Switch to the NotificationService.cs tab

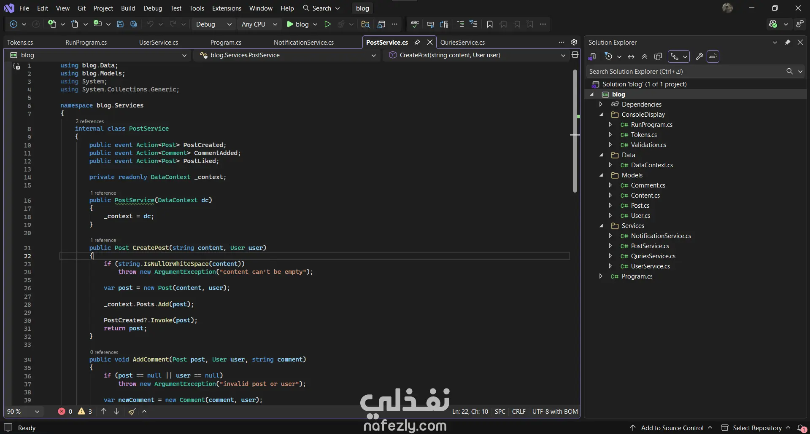pos(304,43)
